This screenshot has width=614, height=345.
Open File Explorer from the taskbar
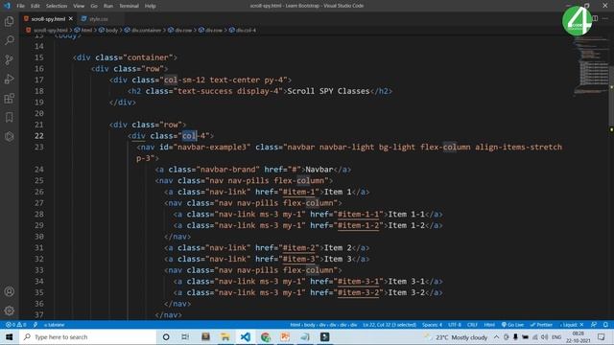point(225,336)
